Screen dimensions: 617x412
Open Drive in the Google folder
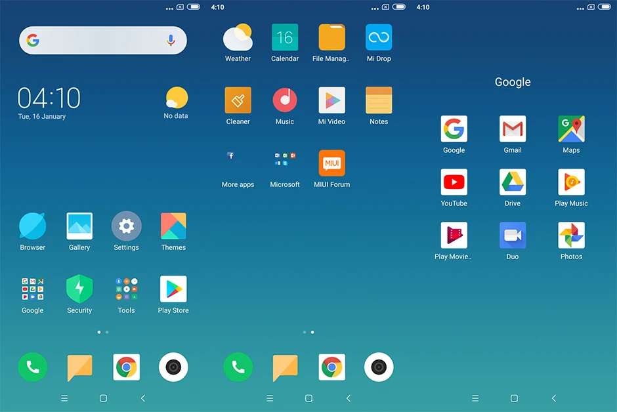[x=513, y=182]
